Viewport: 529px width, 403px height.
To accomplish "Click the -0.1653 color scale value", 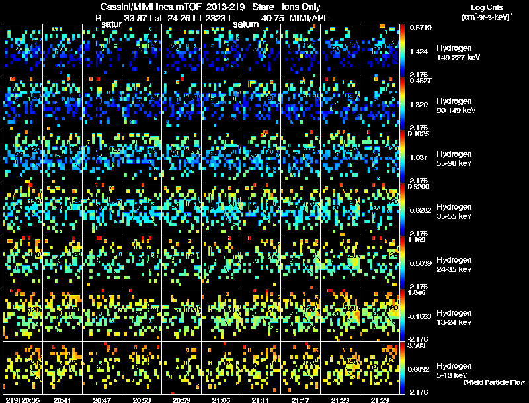I will (420, 316).
